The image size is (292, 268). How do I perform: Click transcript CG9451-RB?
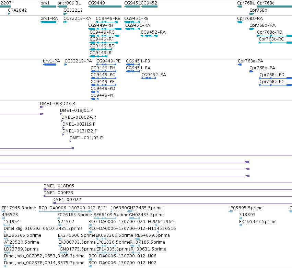pos(136,19)
